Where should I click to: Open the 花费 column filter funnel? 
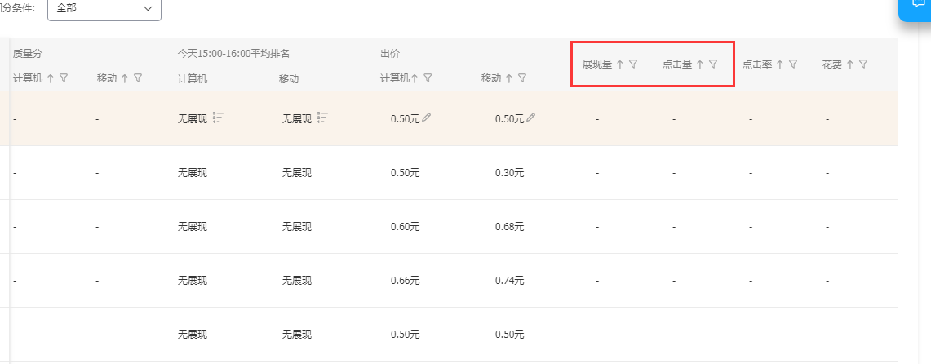point(863,64)
